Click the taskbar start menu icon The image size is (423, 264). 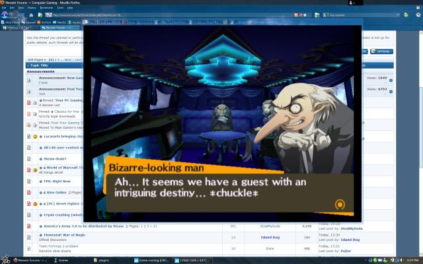coord(5,259)
